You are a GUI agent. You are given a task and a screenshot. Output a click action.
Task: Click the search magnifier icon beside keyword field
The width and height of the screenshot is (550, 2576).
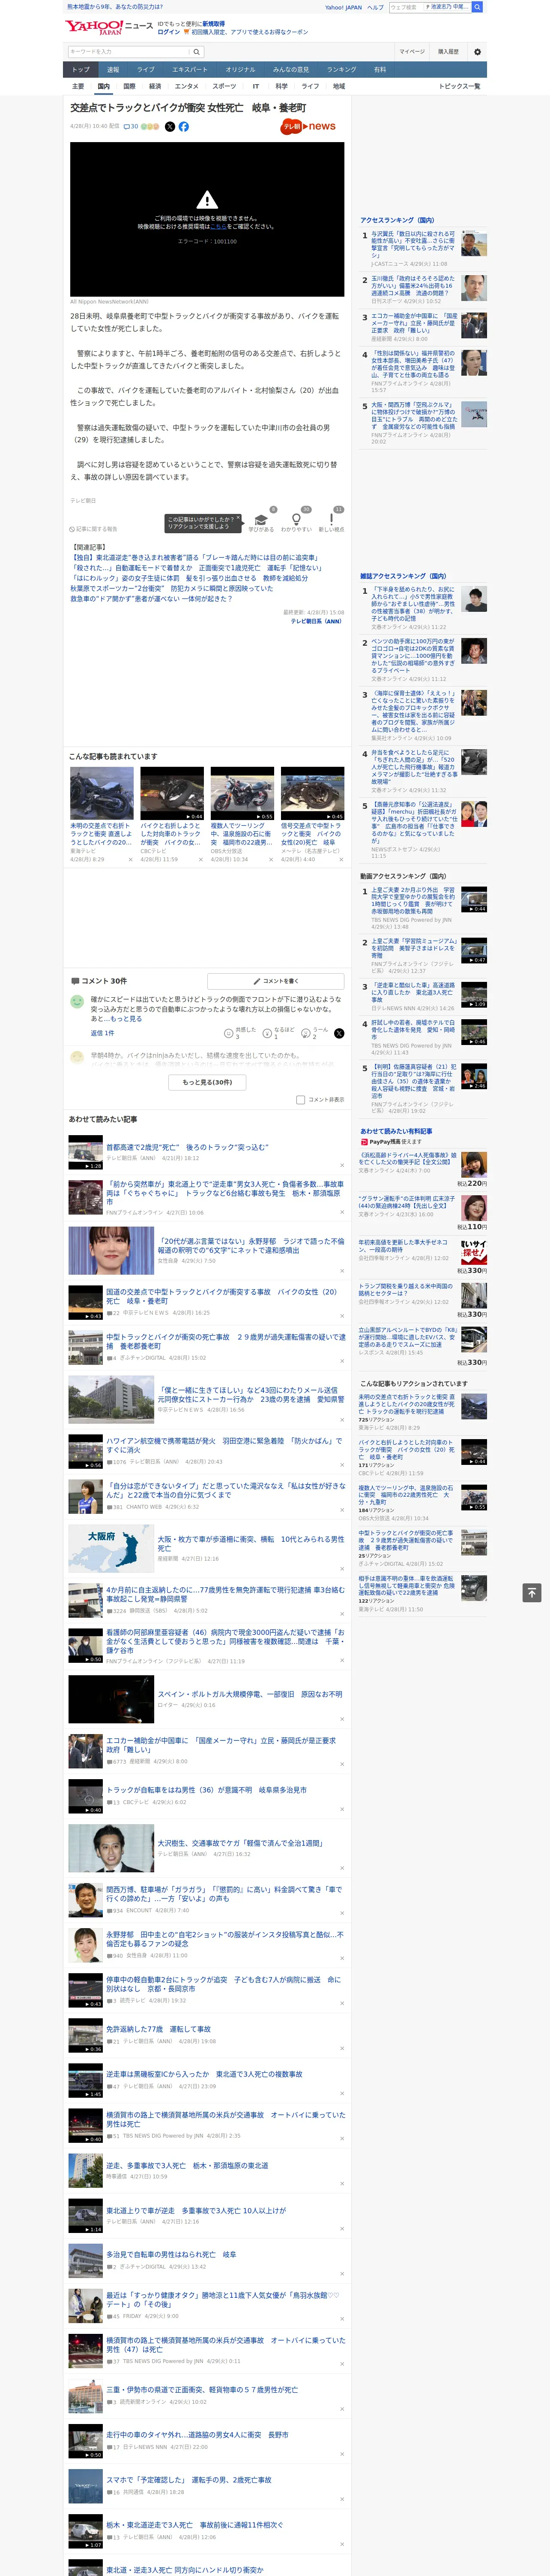(197, 52)
